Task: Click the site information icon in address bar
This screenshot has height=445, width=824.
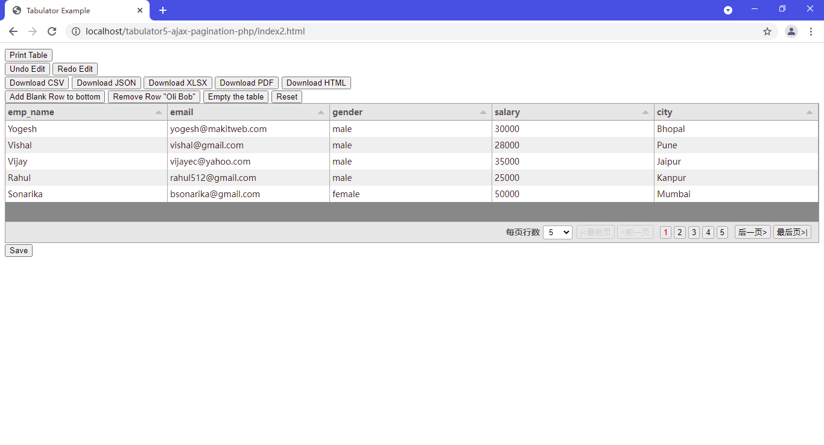Action: point(76,31)
